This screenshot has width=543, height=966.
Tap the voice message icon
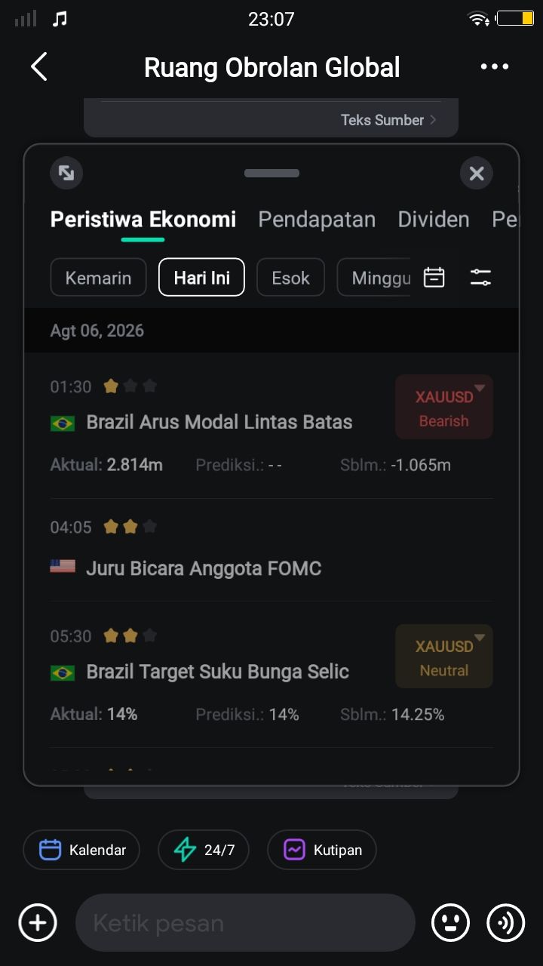(505, 923)
